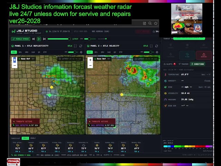Click the radar timeline slider handle

(69, 39)
